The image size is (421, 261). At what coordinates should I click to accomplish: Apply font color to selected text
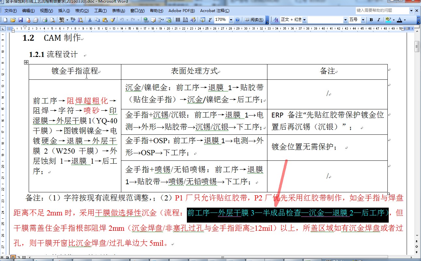click(399, 20)
